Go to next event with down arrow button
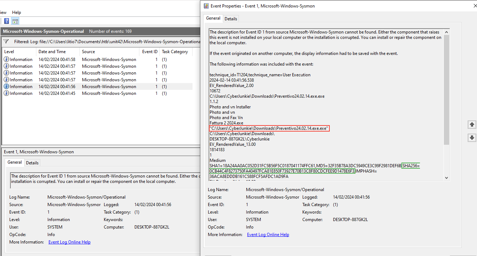Image resolution: width=477 pixels, height=256 pixels. point(472,138)
